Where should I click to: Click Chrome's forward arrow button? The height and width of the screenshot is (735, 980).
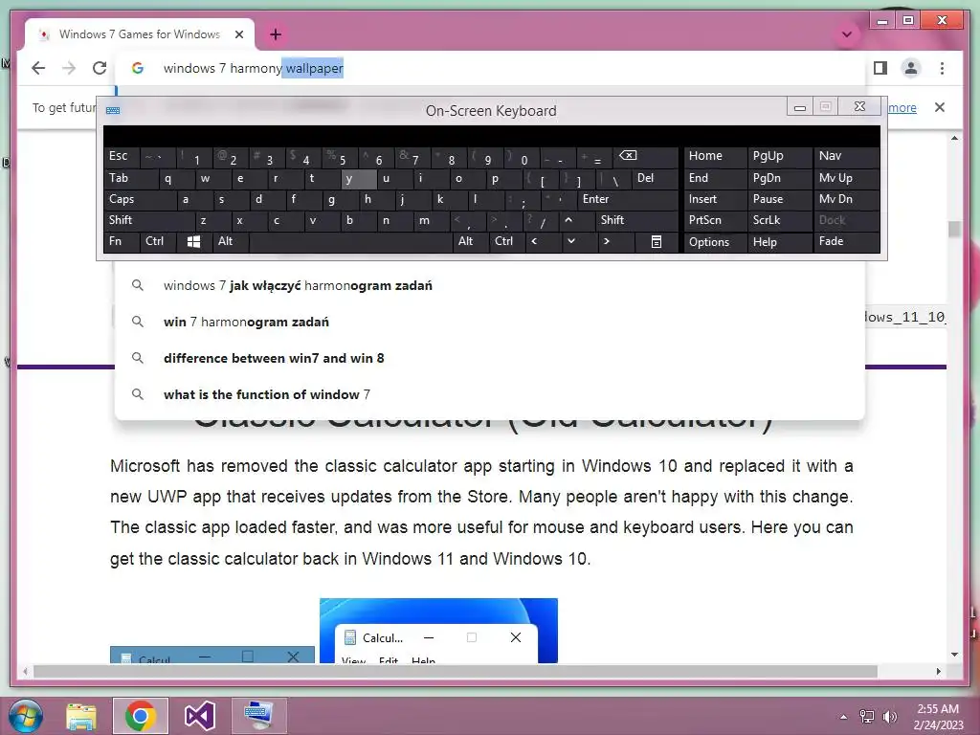[x=69, y=68]
